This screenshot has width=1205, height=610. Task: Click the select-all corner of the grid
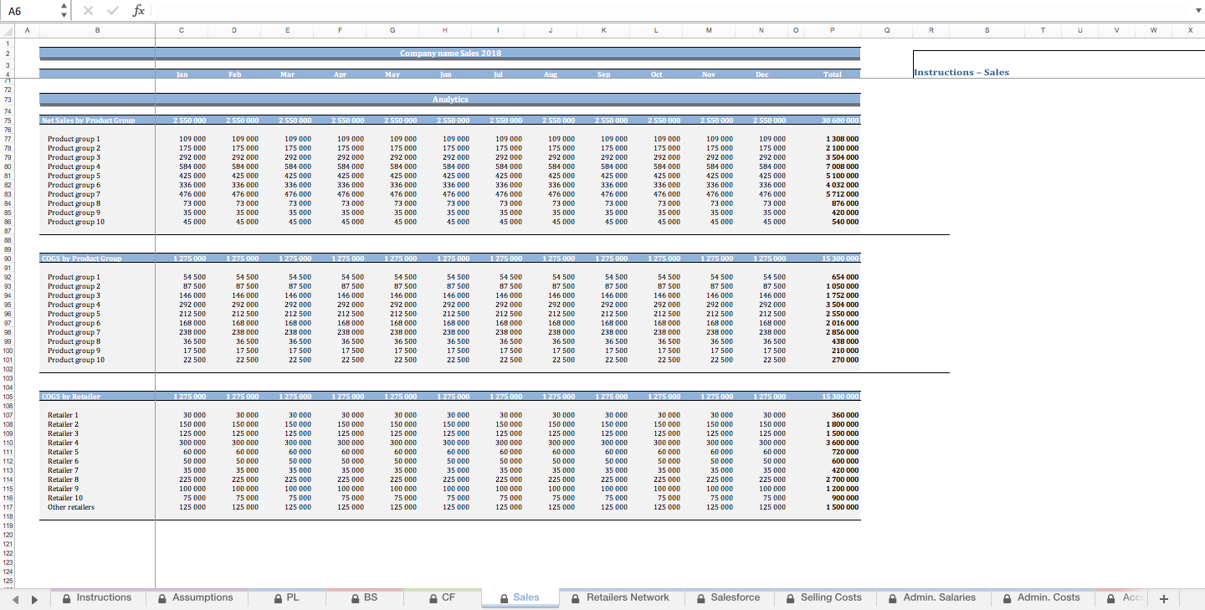point(8,30)
